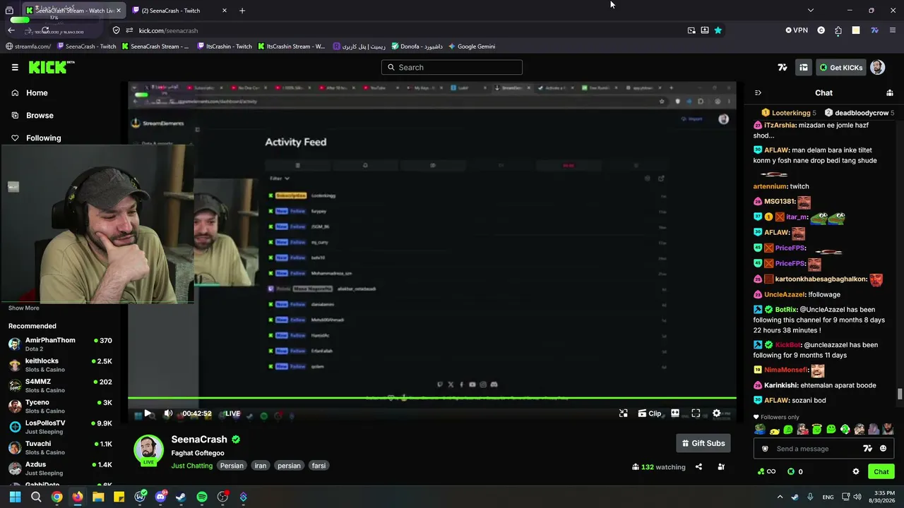
Task: Toggle theater mode on the player
Action: (x=675, y=413)
